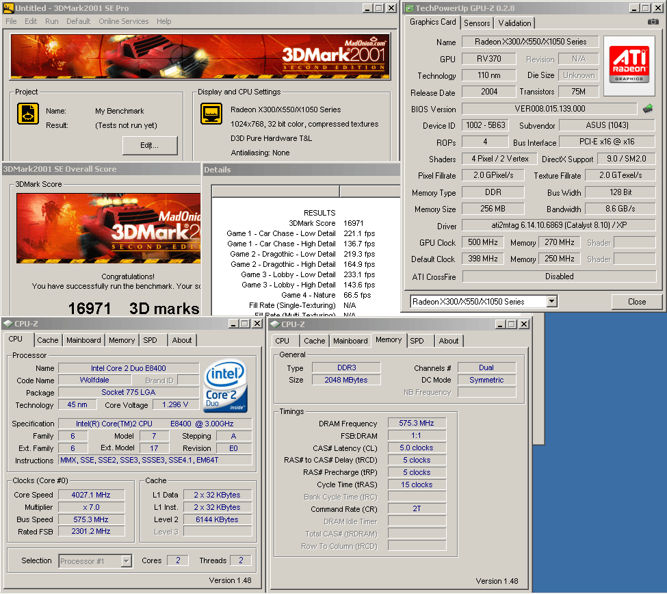This screenshot has height=594, width=667.
Task: Click the 3DMark Score banner image
Action: [108, 228]
